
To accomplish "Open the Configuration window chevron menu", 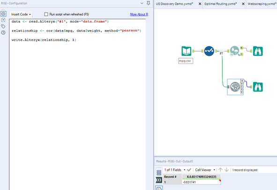I will coord(142,3).
